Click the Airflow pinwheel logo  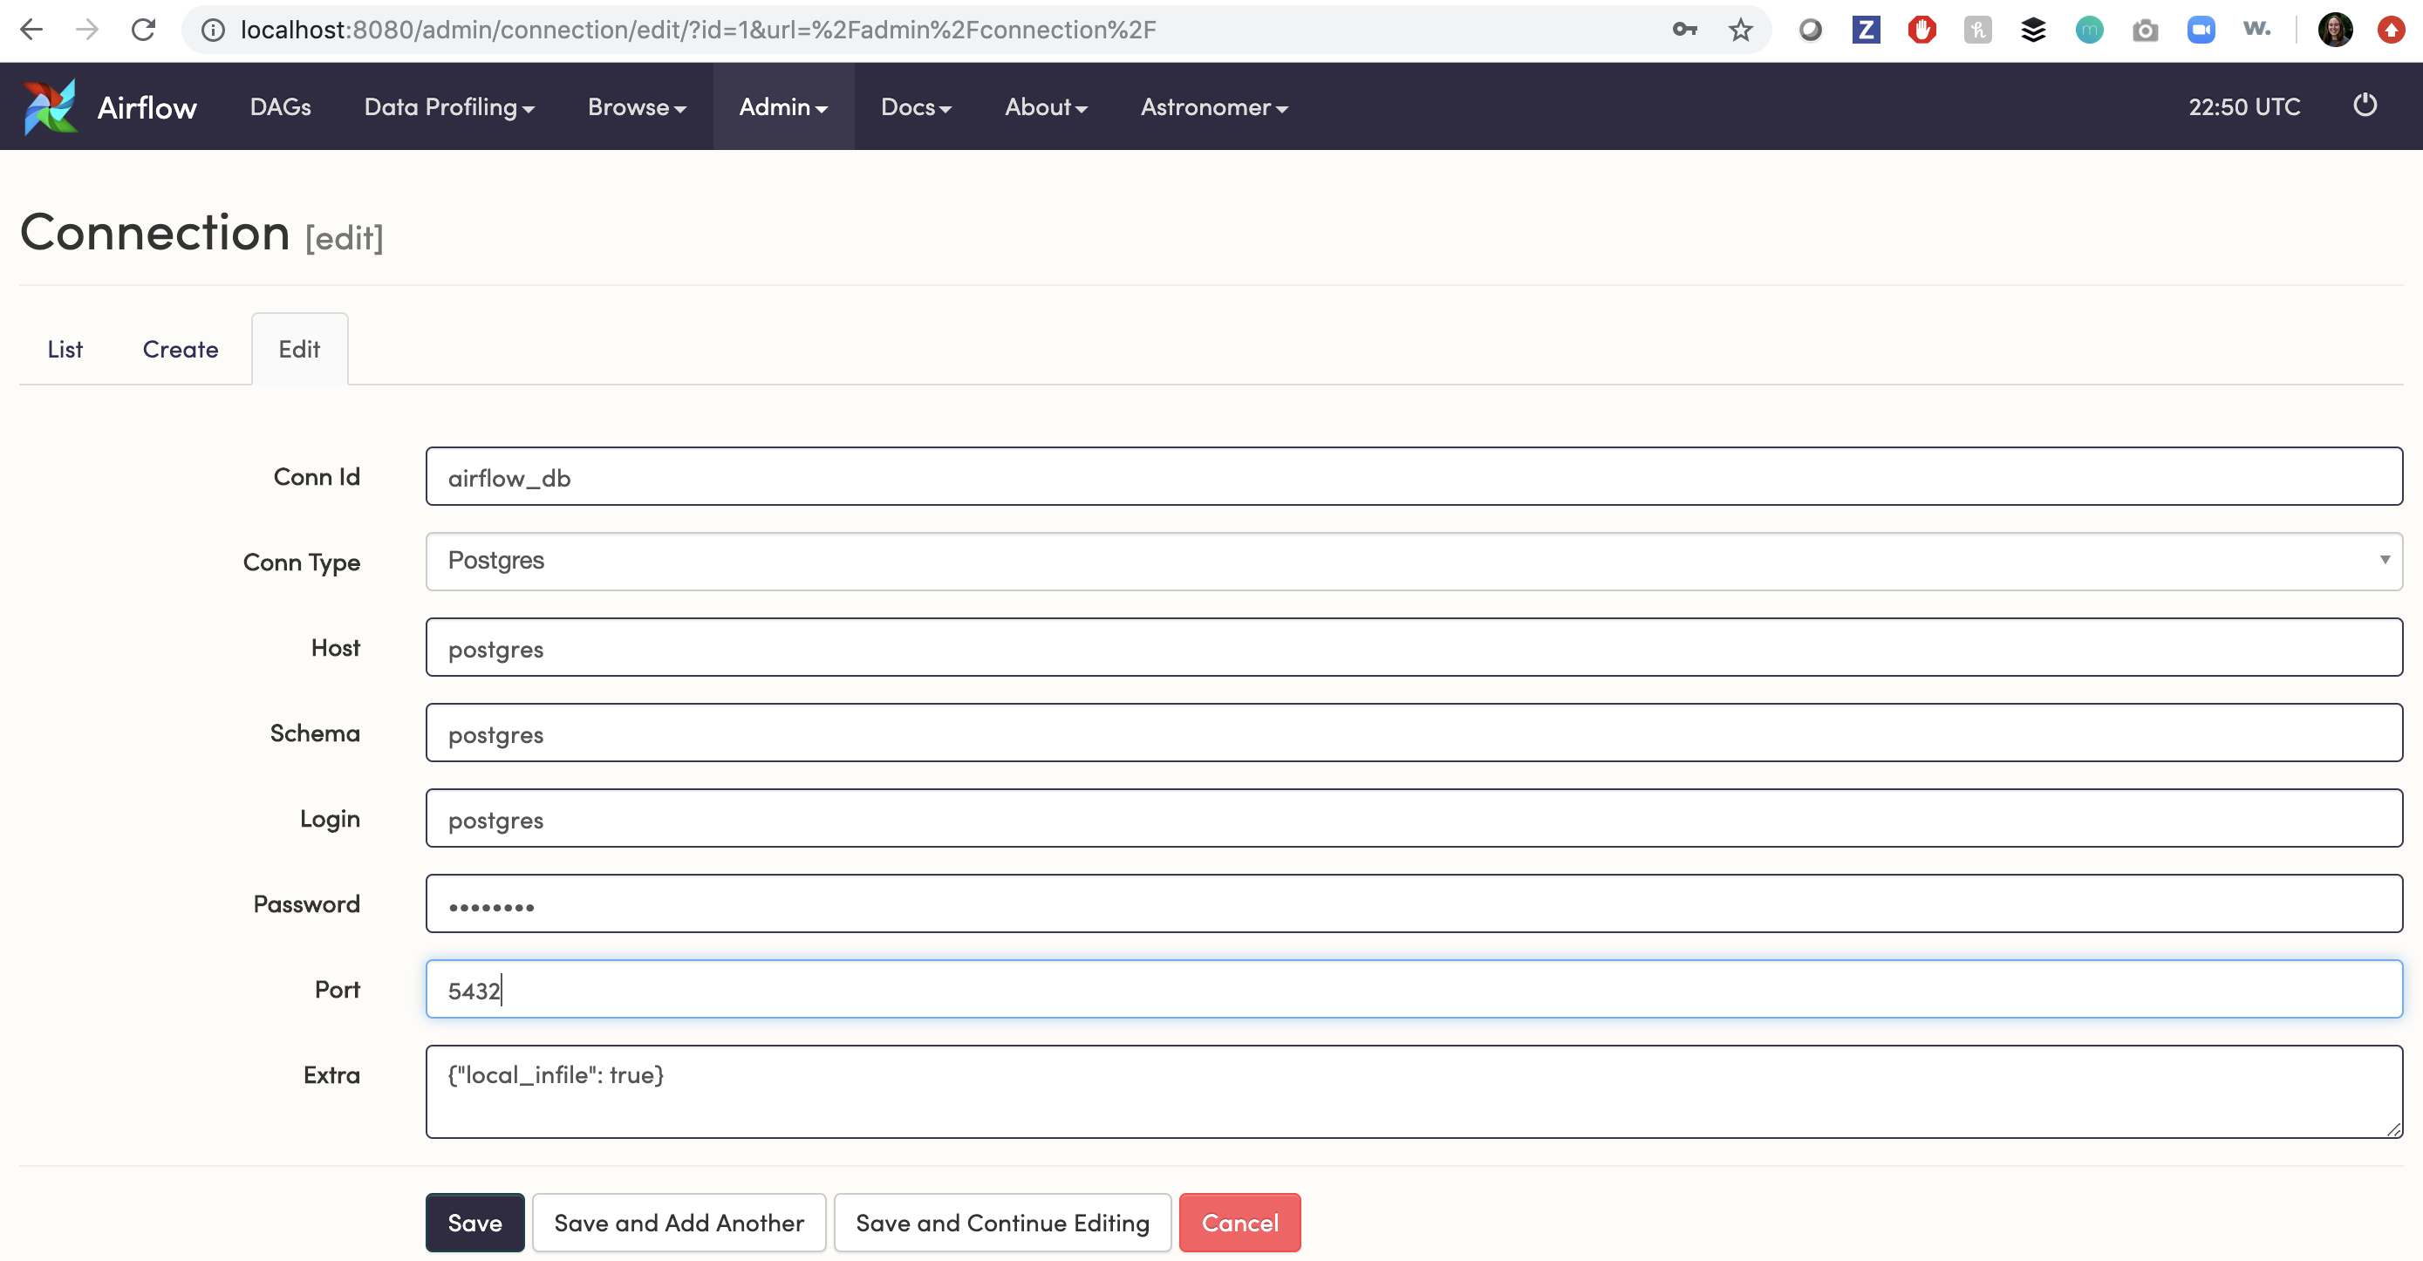[x=49, y=107]
